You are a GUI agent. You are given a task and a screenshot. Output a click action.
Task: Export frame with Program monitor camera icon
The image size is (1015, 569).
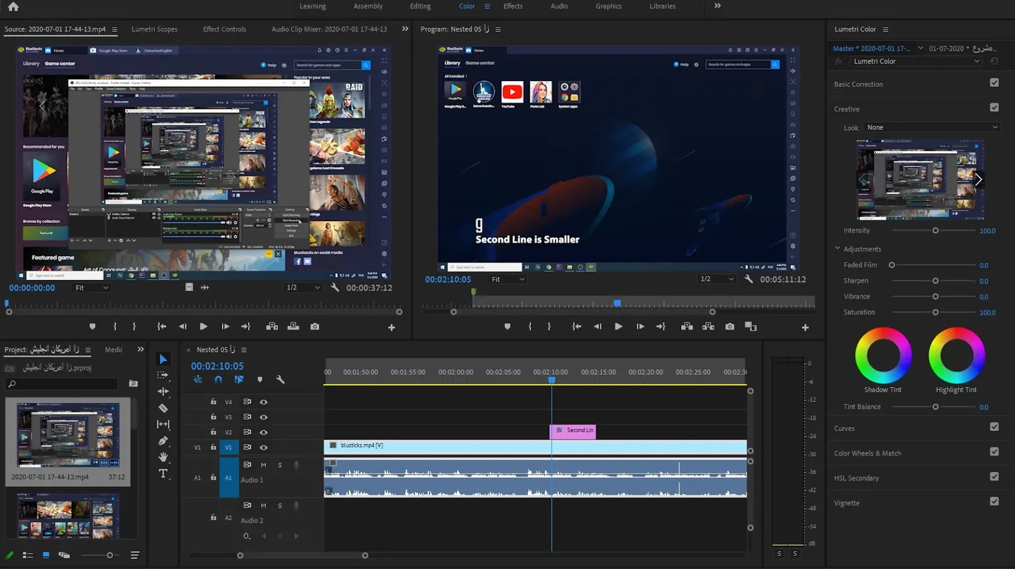tap(730, 326)
